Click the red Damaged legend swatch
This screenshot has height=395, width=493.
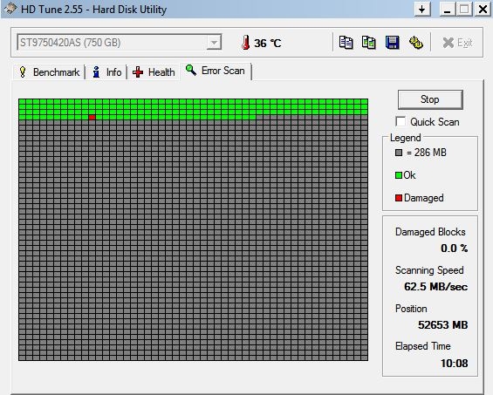pos(399,198)
